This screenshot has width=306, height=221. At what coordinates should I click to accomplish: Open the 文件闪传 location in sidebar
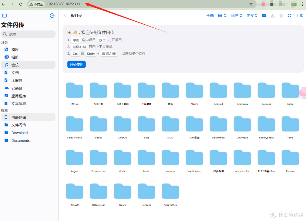point(28,125)
